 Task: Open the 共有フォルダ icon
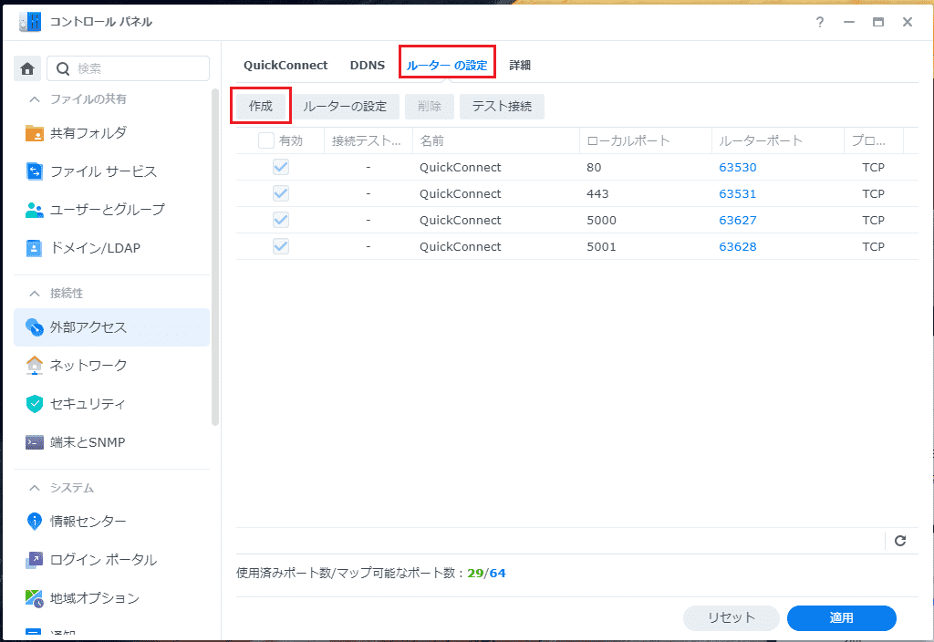coord(35,133)
